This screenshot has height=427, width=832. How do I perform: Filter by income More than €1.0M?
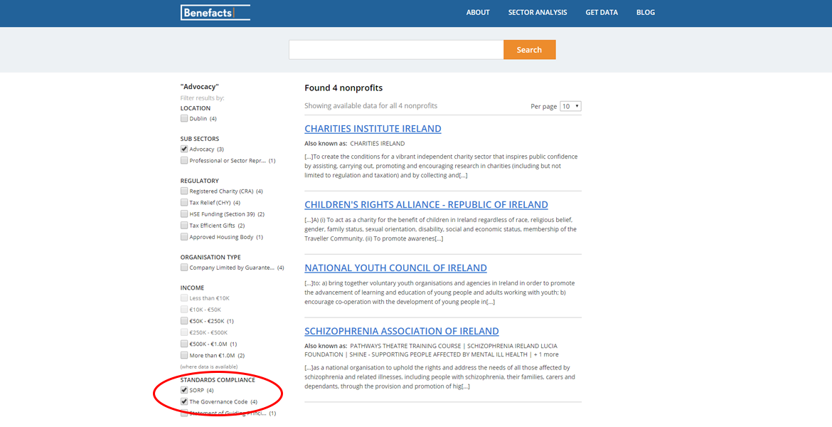pyautogui.click(x=184, y=355)
